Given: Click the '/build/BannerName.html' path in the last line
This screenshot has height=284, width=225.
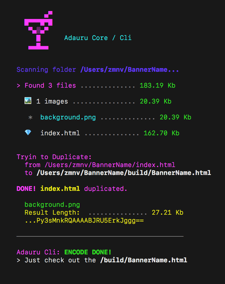Looking at the screenshot, I should tap(144, 260).
